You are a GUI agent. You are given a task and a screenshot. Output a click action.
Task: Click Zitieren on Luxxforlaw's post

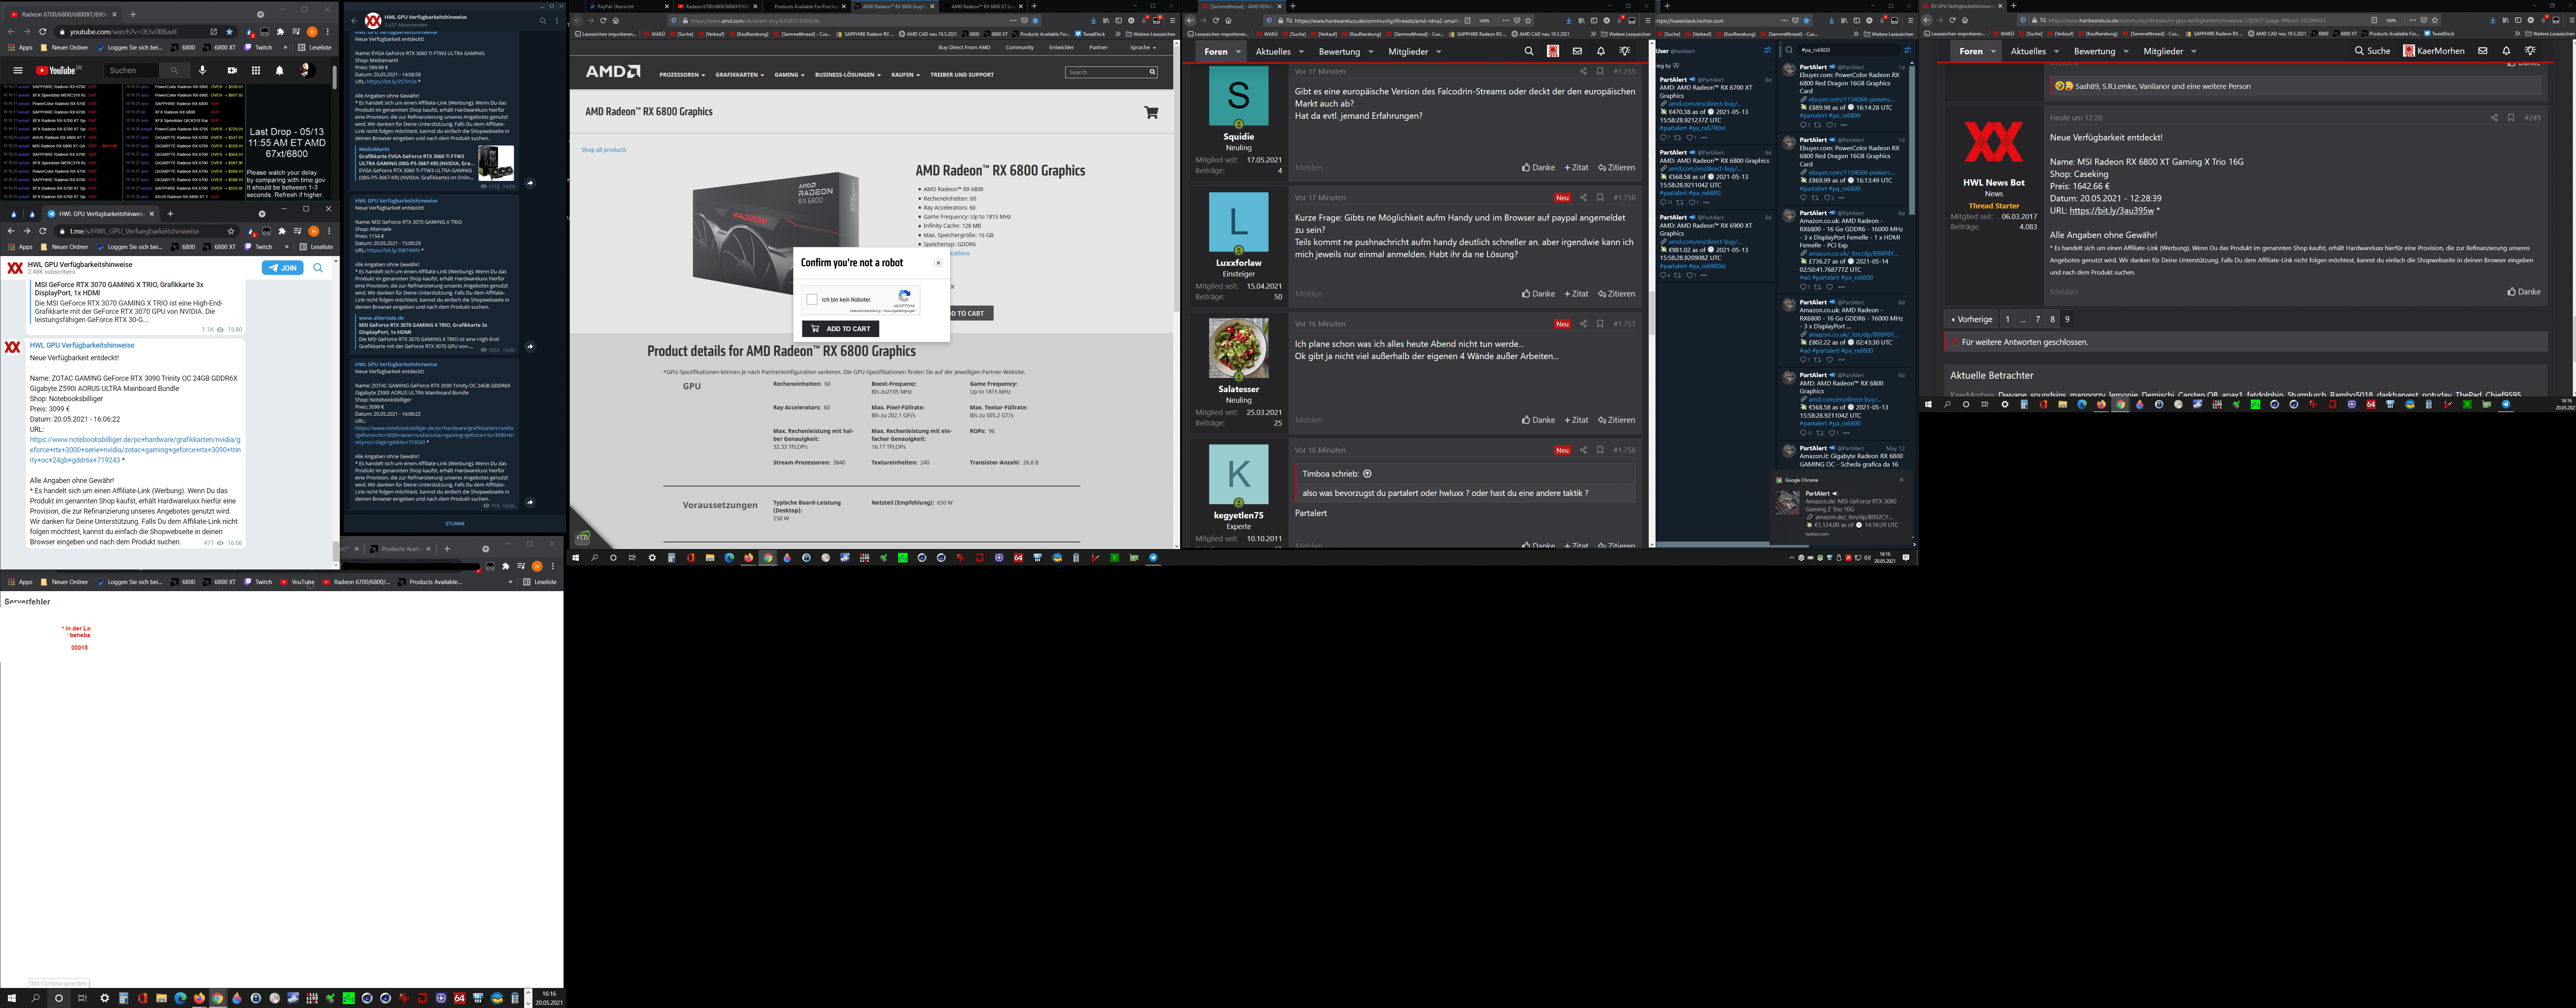1616,294
